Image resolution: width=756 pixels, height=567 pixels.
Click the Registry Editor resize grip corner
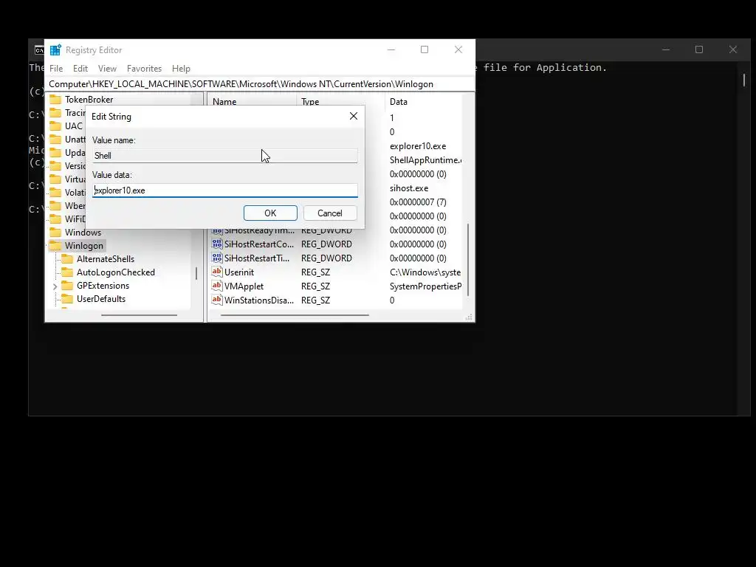pyautogui.click(x=469, y=317)
